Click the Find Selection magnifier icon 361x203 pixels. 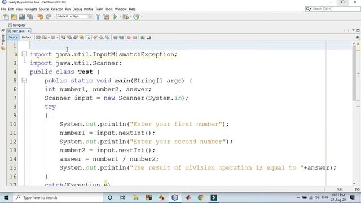pos(63,38)
